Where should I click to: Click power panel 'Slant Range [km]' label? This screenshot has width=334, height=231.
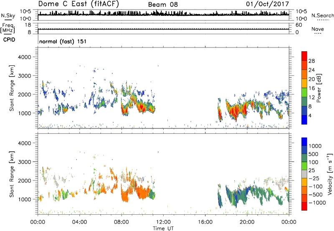pyautogui.click(x=12, y=88)
